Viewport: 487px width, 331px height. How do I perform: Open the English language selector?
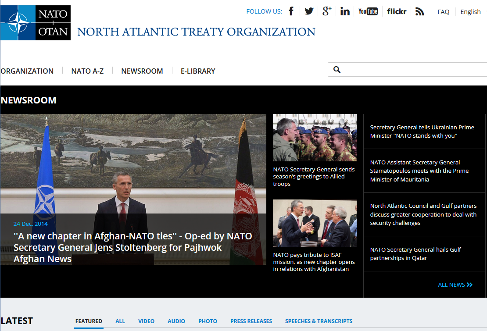tap(470, 12)
